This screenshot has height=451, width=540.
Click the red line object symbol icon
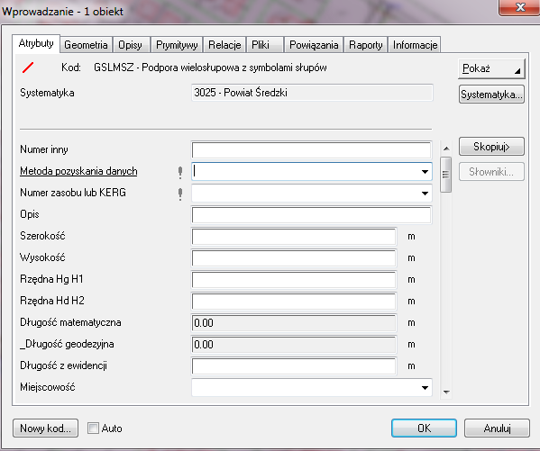point(28,68)
